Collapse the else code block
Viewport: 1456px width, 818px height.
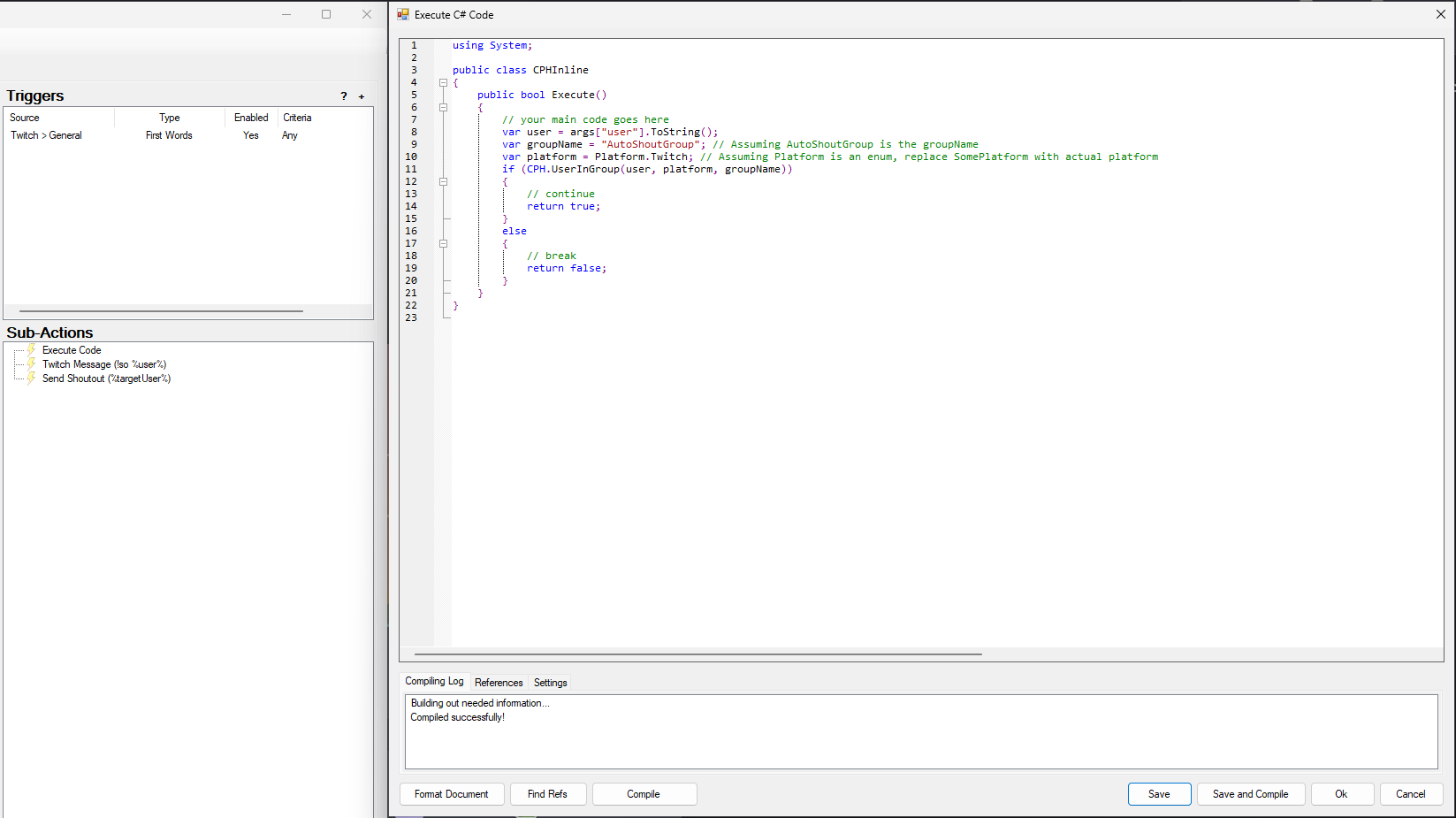(x=443, y=243)
